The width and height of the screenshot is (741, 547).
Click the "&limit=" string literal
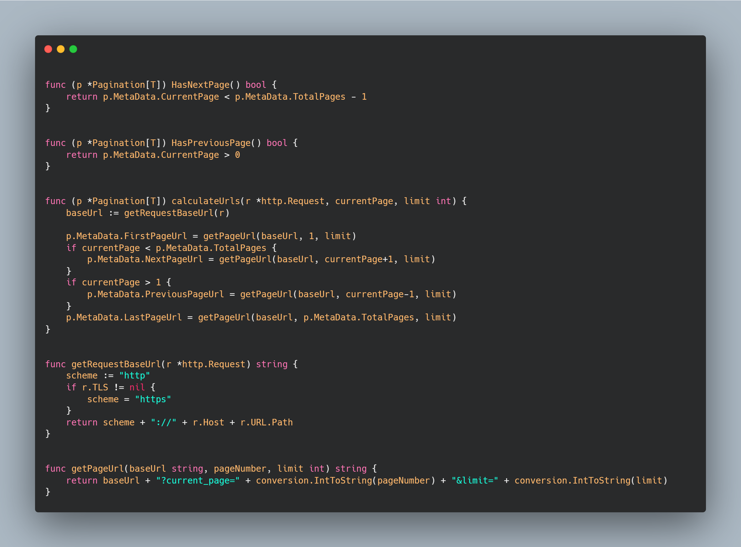click(475, 480)
